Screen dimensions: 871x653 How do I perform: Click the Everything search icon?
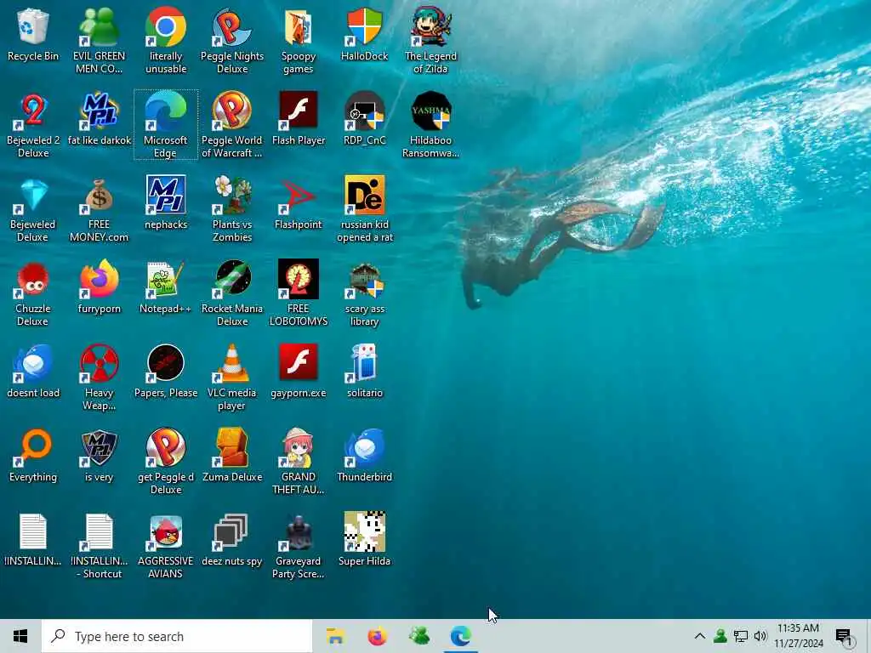(x=33, y=456)
